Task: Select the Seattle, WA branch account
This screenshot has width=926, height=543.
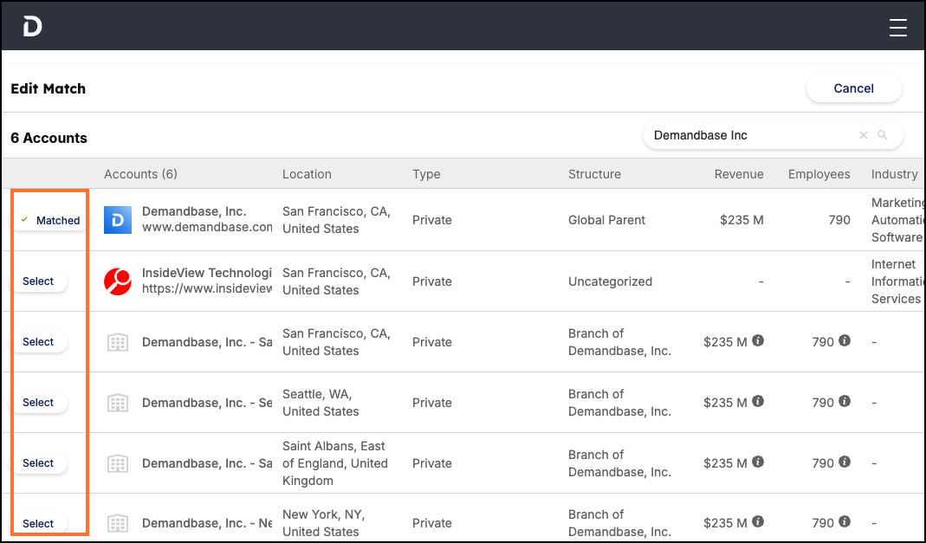Action: pyautogui.click(x=38, y=403)
